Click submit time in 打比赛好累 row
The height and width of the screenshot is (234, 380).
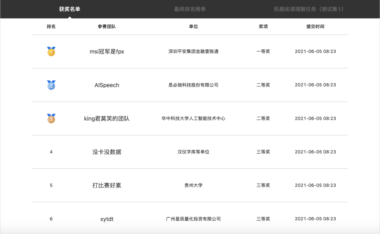[x=315, y=185]
